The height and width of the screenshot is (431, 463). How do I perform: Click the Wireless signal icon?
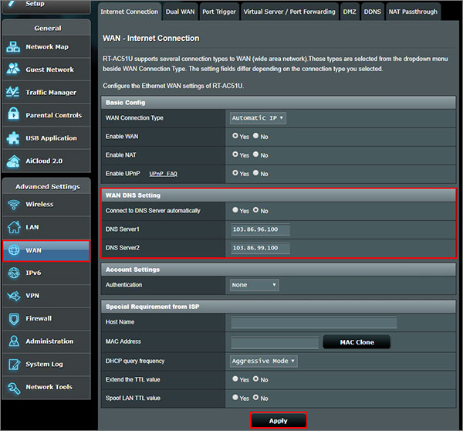[13, 205]
